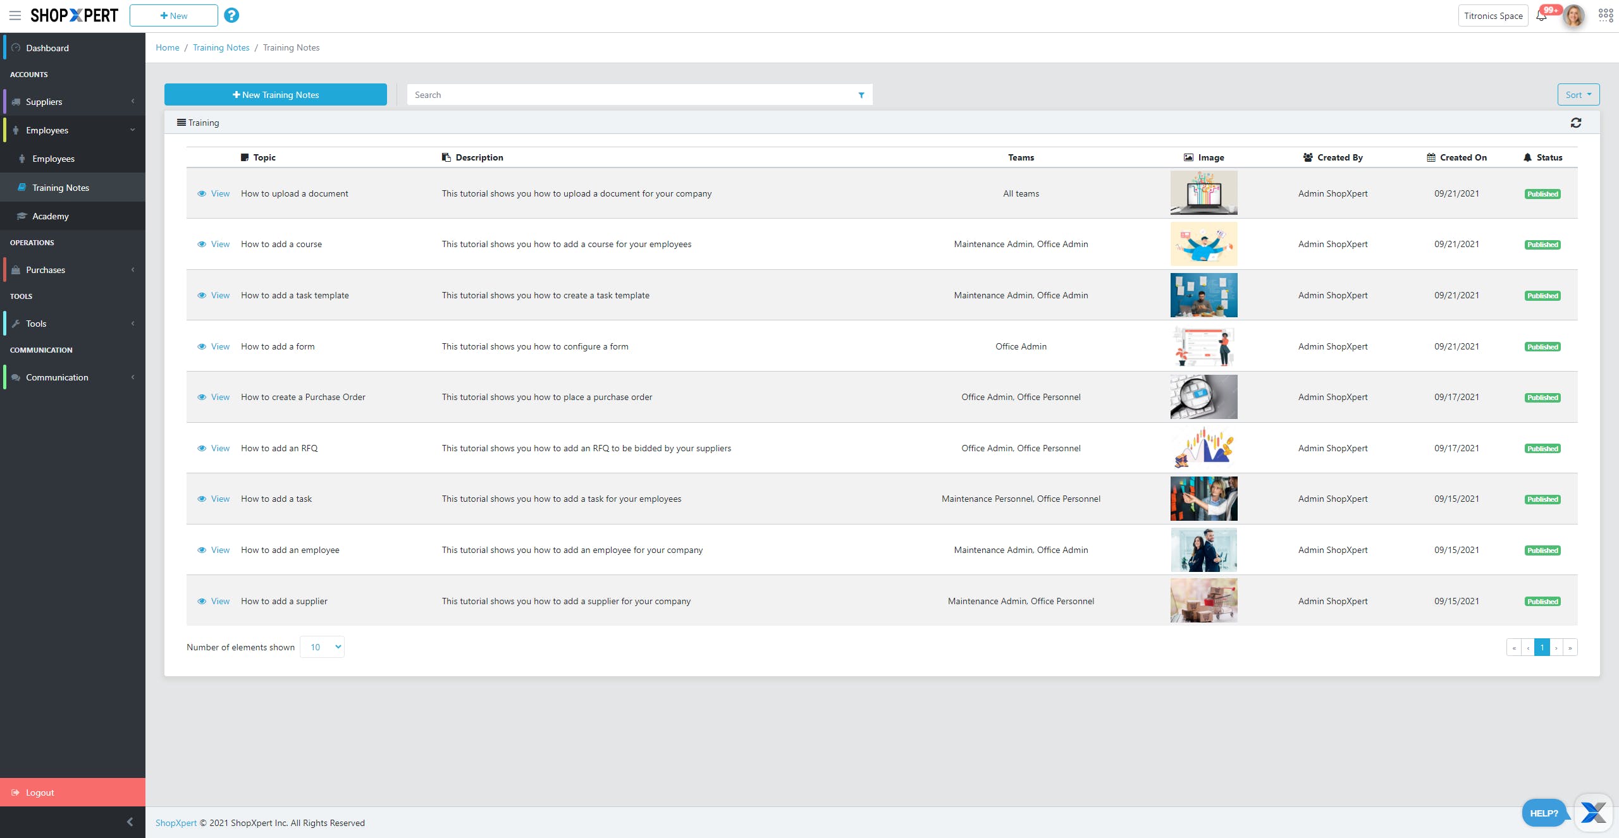View the 'How to add a supplier' note
The width and height of the screenshot is (1619, 838).
click(219, 601)
